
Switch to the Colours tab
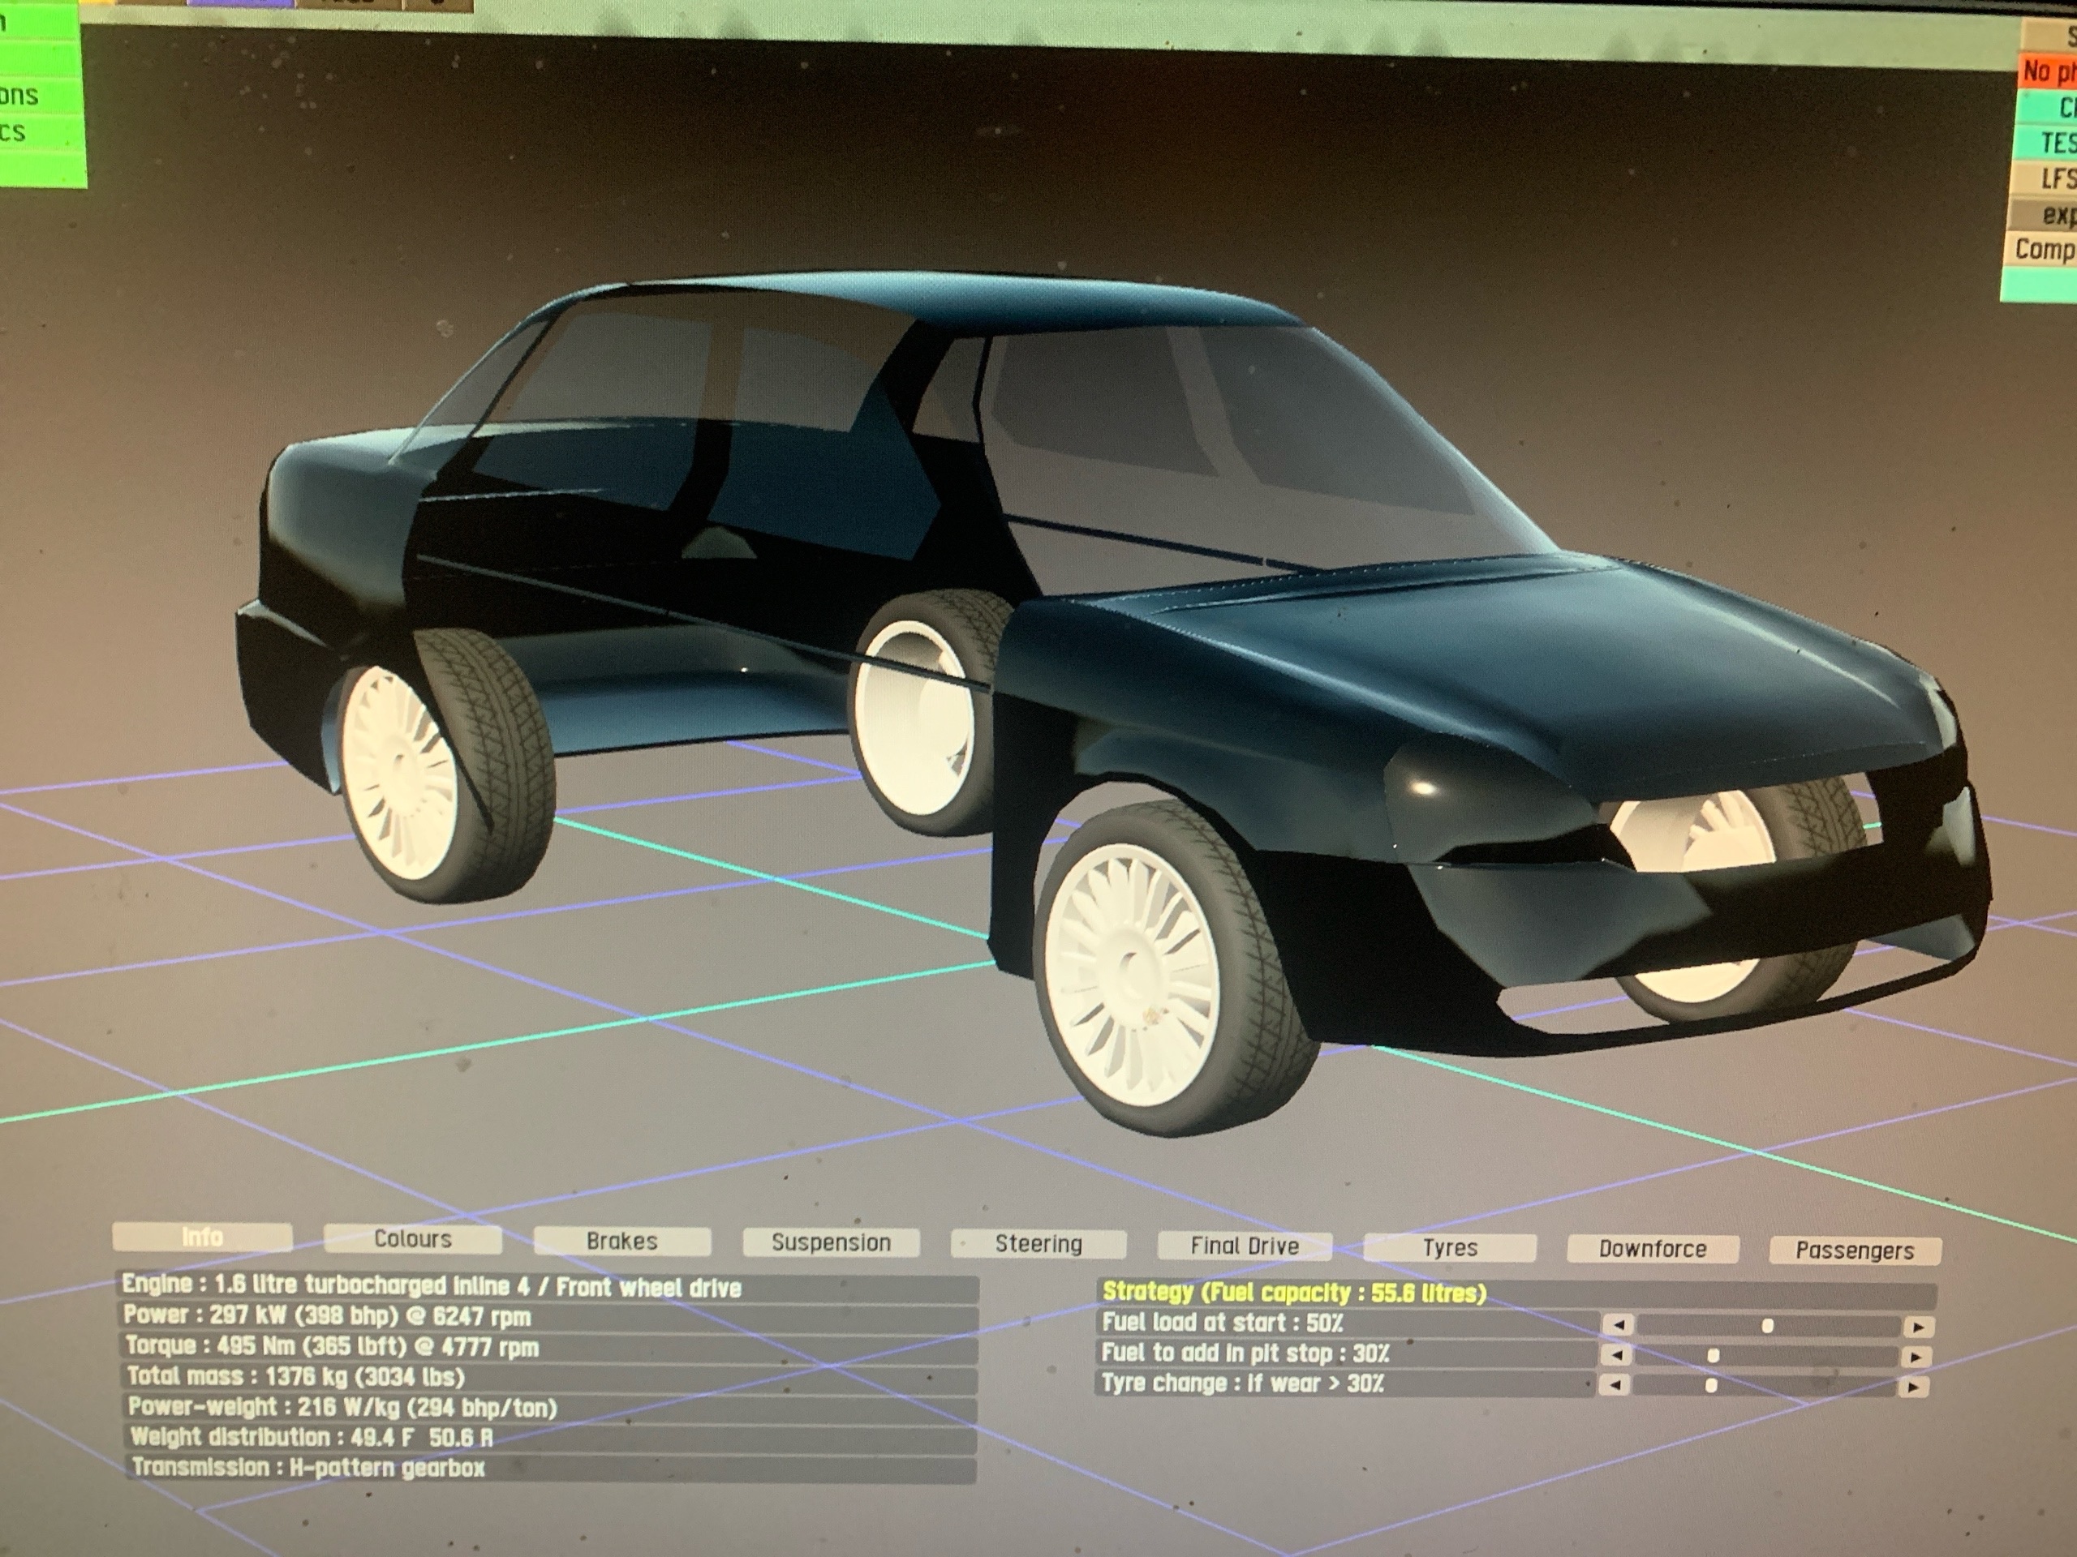412,1239
